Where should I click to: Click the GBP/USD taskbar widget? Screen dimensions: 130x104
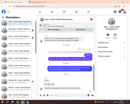point(102,102)
